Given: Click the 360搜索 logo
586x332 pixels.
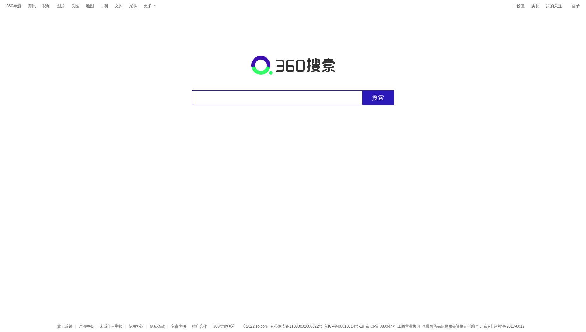Looking at the screenshot, I should (293, 65).
